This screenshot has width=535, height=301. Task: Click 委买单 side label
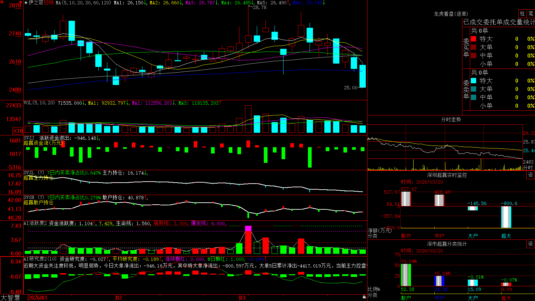pos(466,47)
